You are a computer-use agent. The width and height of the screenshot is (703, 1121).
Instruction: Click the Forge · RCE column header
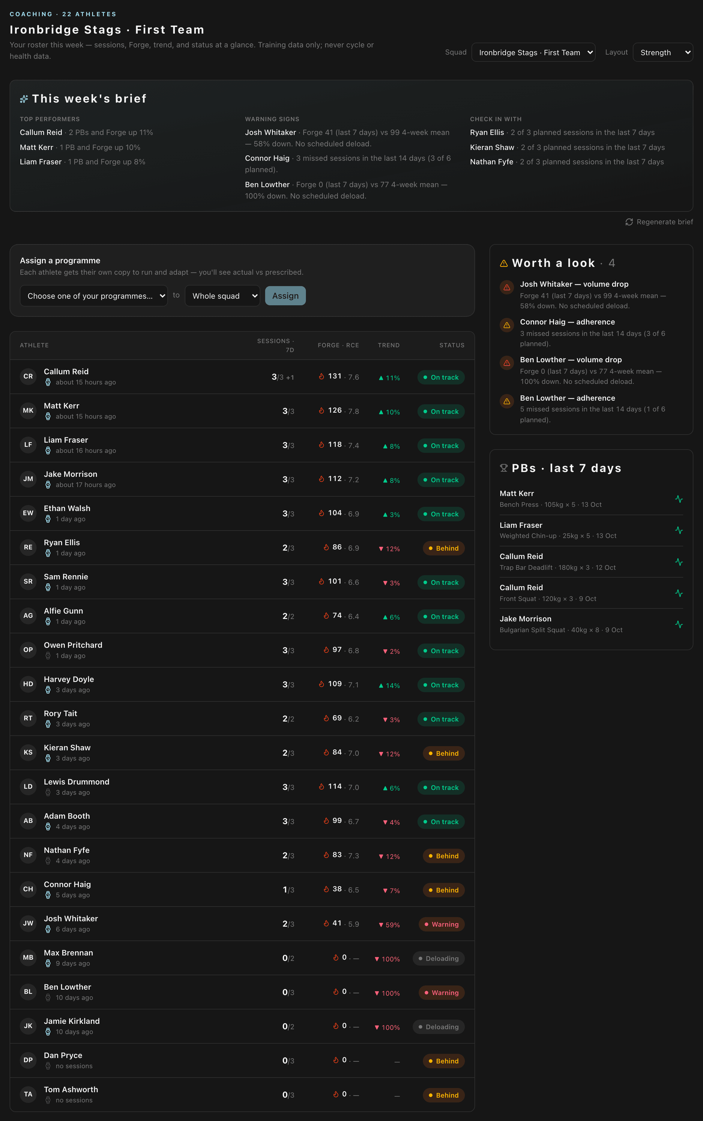[x=339, y=345]
